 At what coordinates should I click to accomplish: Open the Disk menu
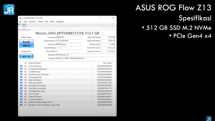46,22
